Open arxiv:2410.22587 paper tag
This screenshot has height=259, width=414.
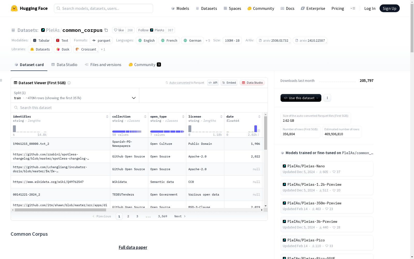[x=310, y=40]
